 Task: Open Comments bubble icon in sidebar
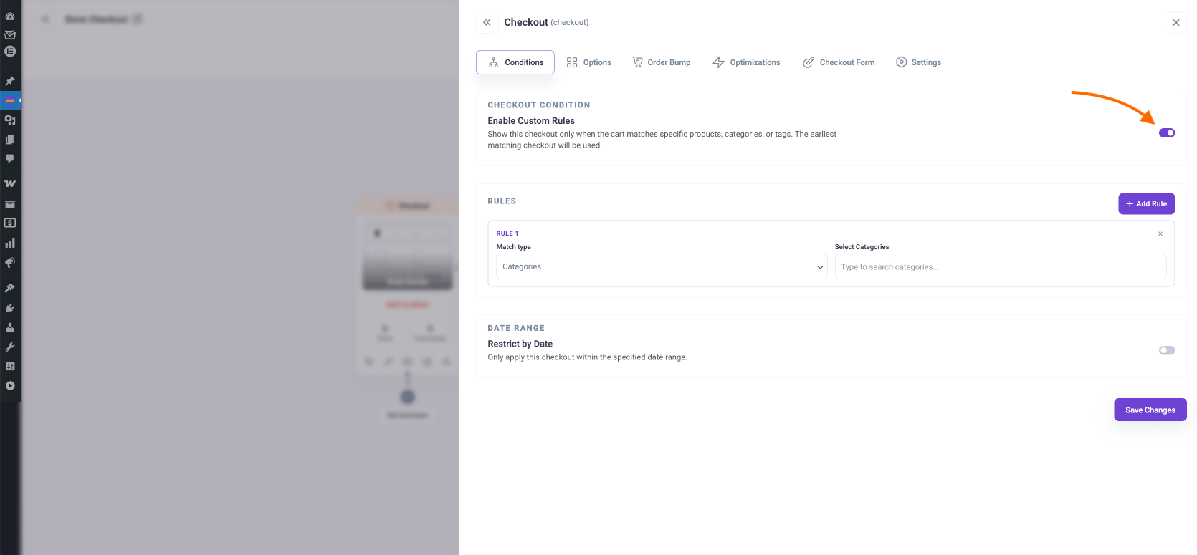click(10, 158)
